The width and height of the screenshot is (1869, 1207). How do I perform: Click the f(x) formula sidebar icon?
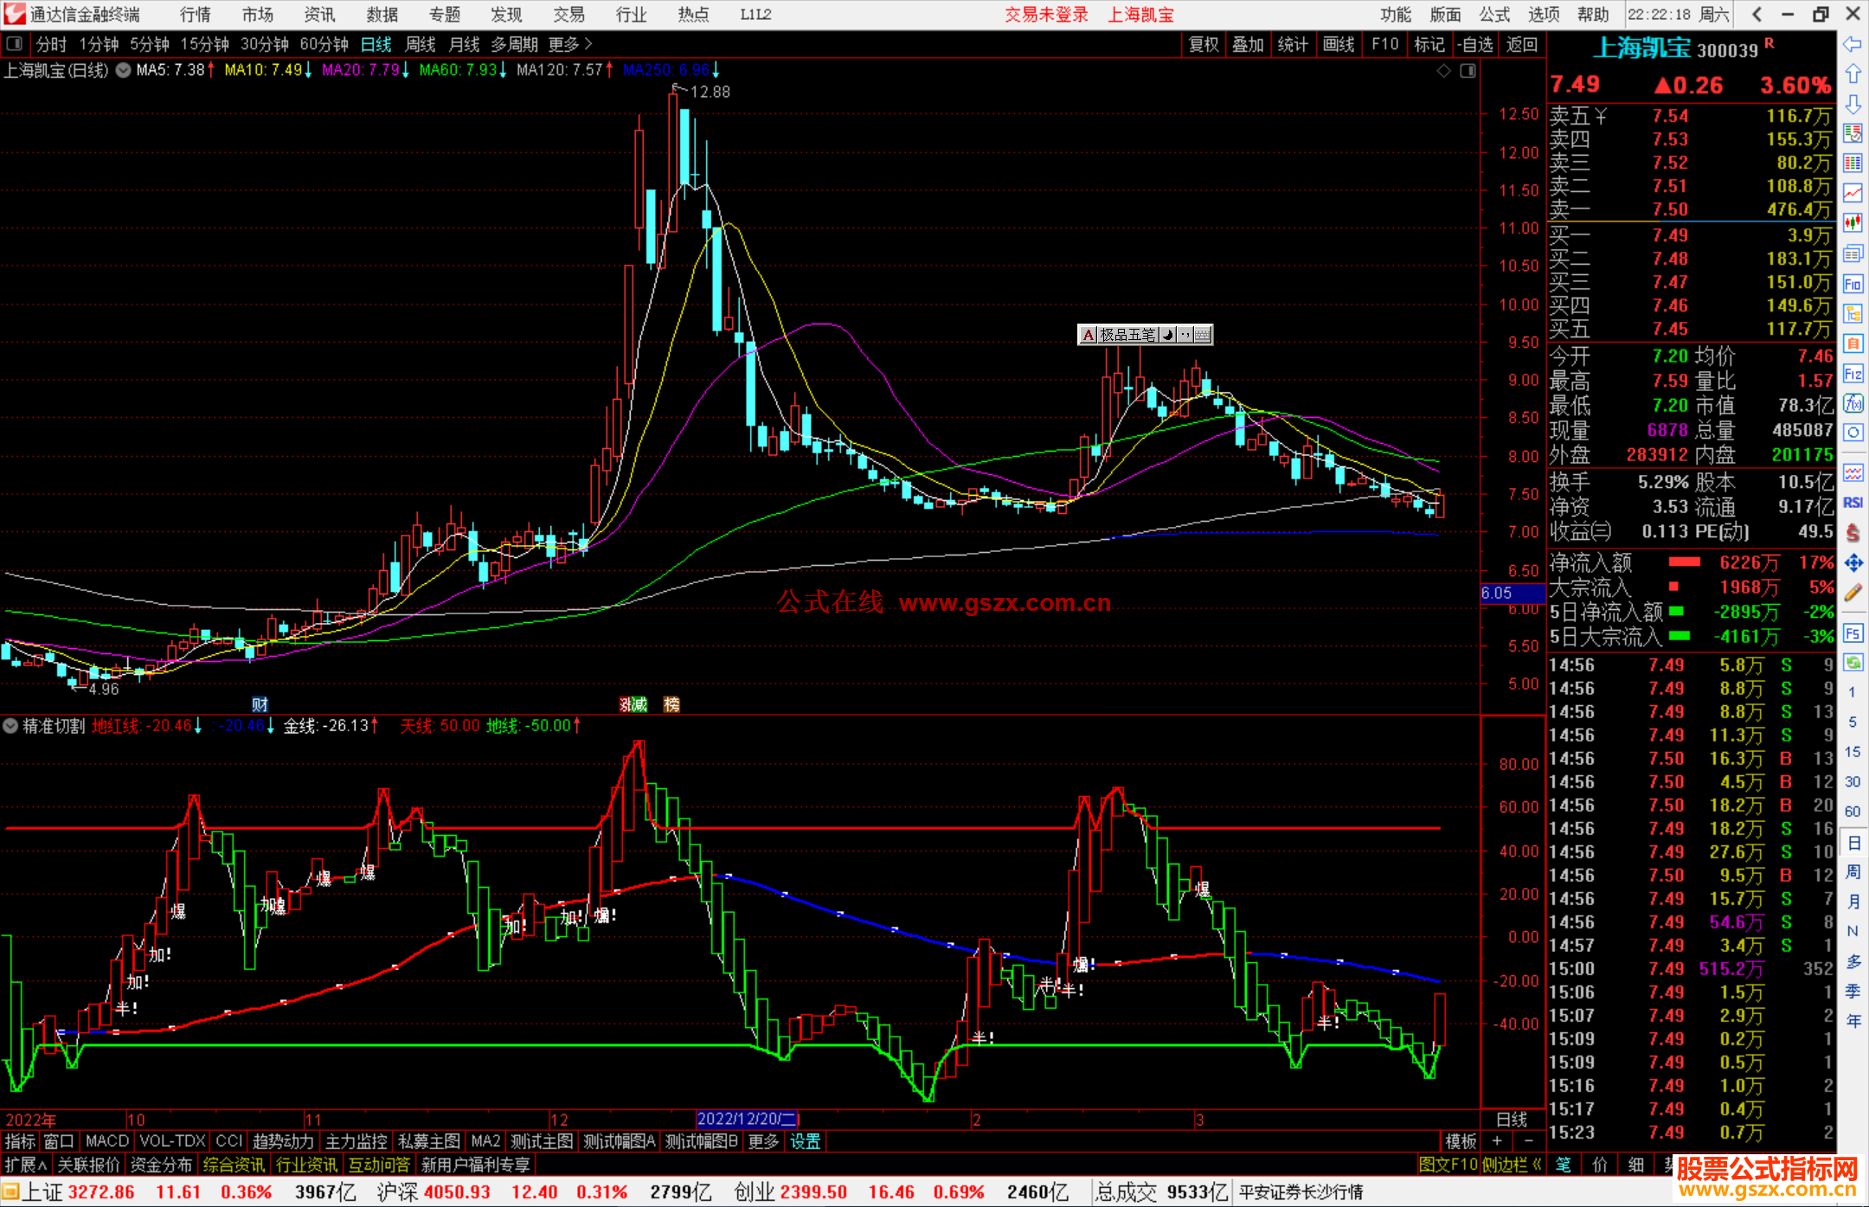click(x=1853, y=403)
